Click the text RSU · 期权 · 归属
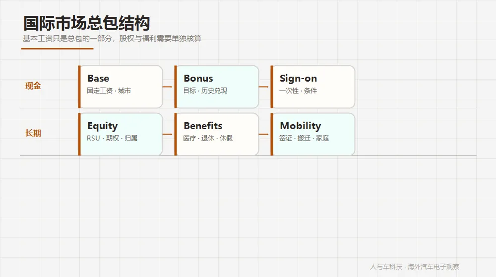The height and width of the screenshot is (277, 496). tap(112, 138)
